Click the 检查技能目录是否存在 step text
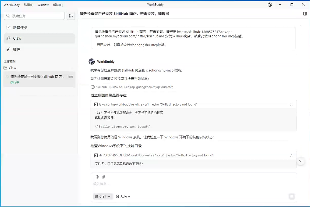Image resolution: width=310 pixels, height=207 pixels. point(108,95)
